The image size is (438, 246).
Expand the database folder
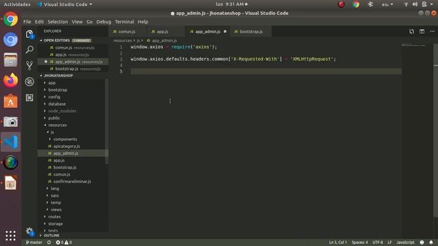[x=57, y=104]
